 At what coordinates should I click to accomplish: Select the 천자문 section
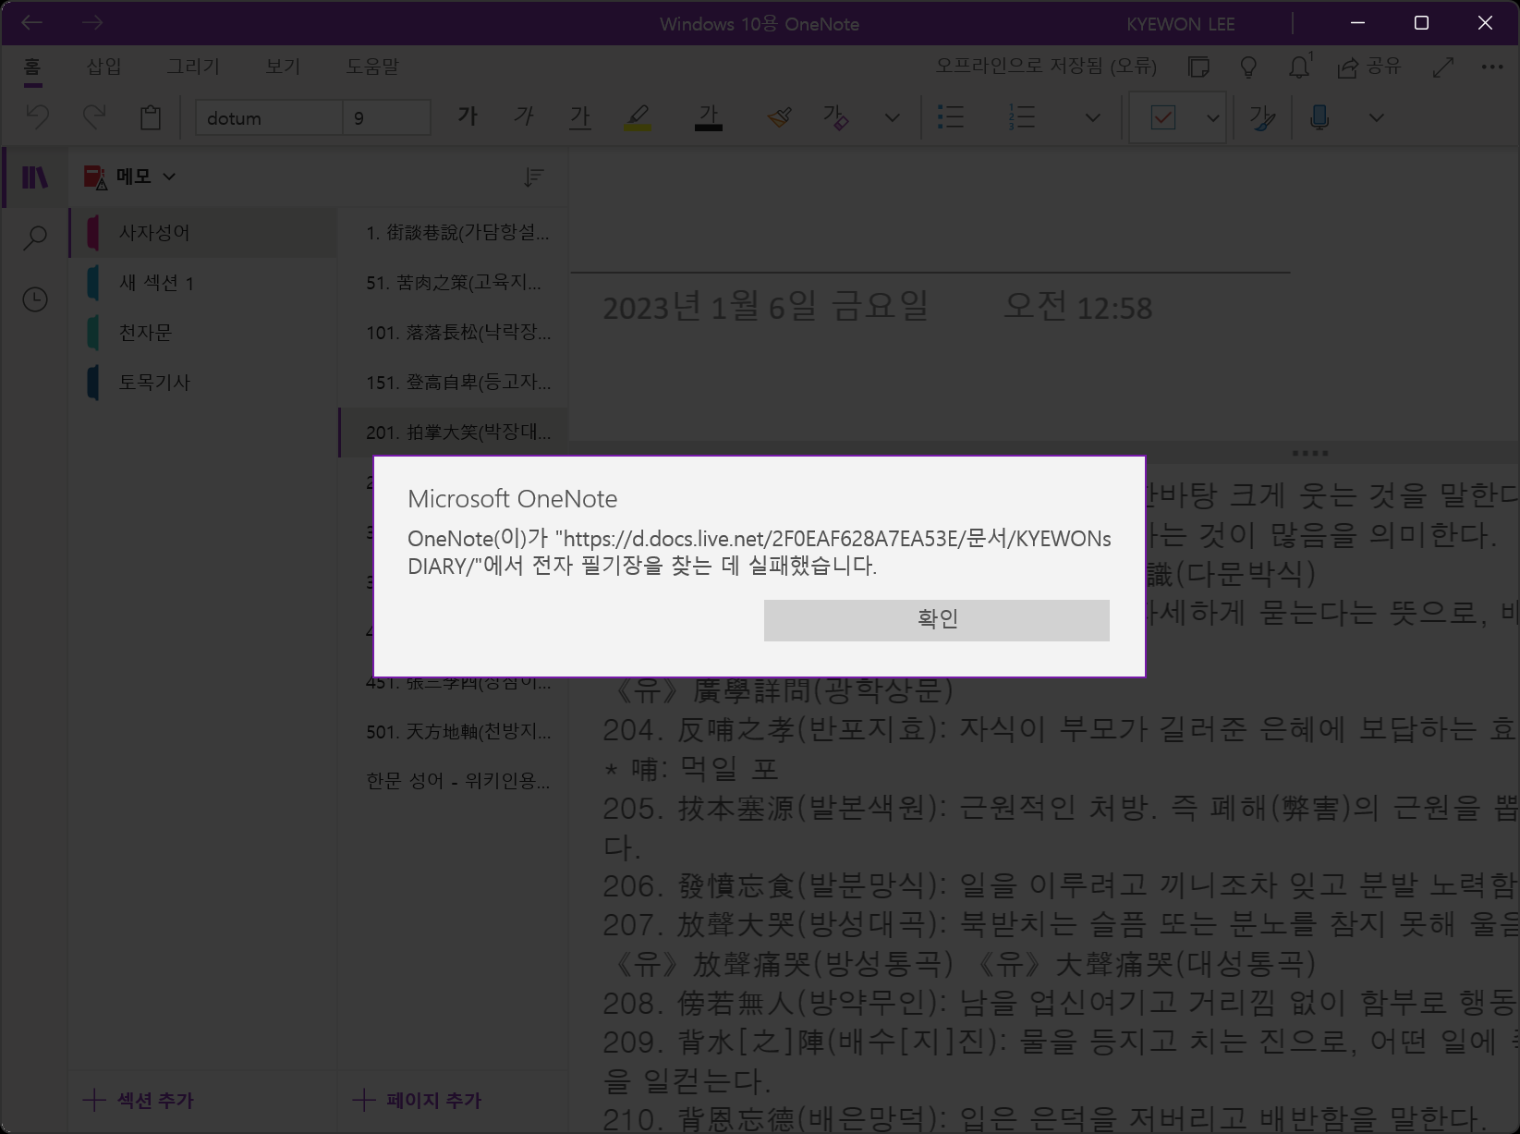click(x=202, y=332)
